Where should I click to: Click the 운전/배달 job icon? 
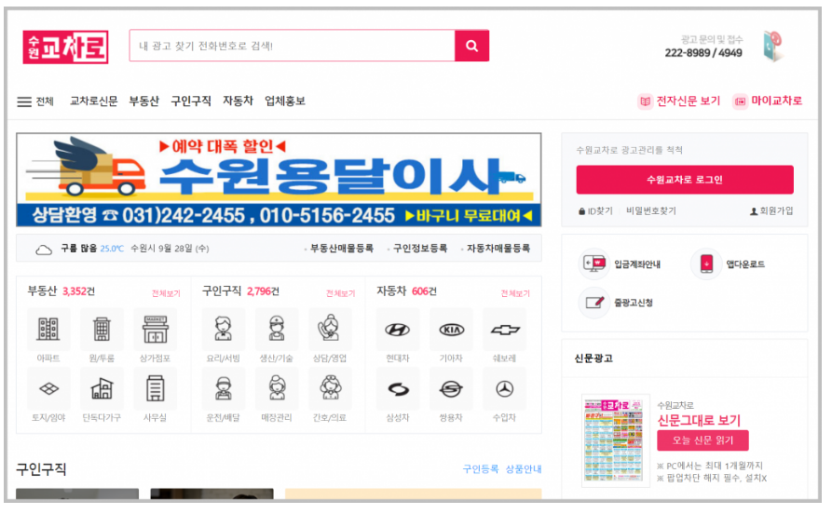coord(224,389)
